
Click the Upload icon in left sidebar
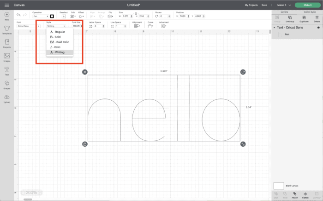click(7, 98)
